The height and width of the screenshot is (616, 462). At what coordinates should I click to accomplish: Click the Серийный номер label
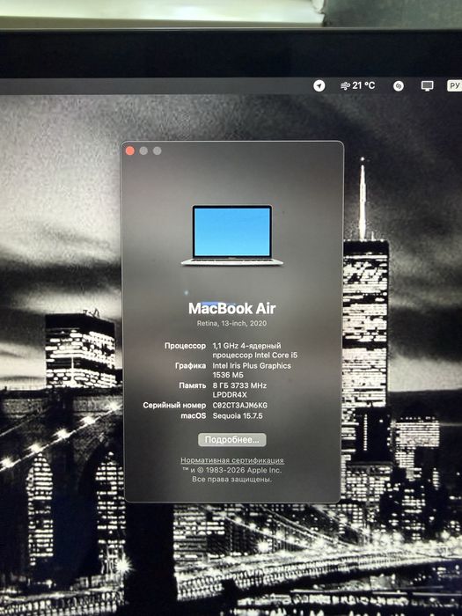(x=174, y=405)
